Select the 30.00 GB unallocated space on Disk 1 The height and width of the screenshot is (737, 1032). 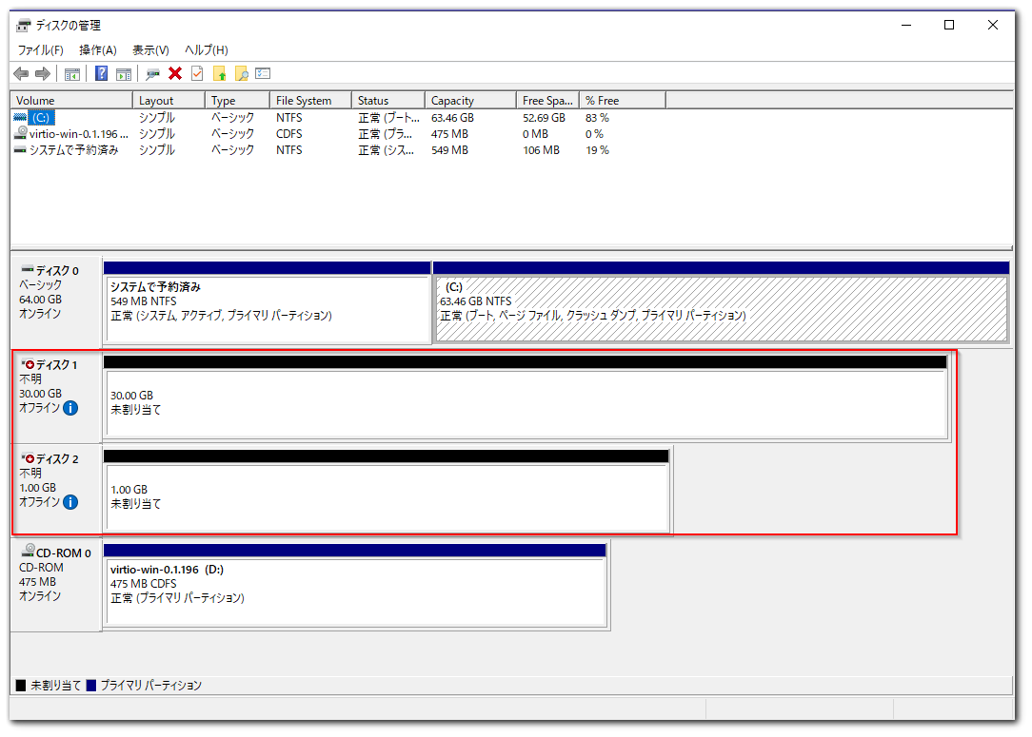pos(526,403)
